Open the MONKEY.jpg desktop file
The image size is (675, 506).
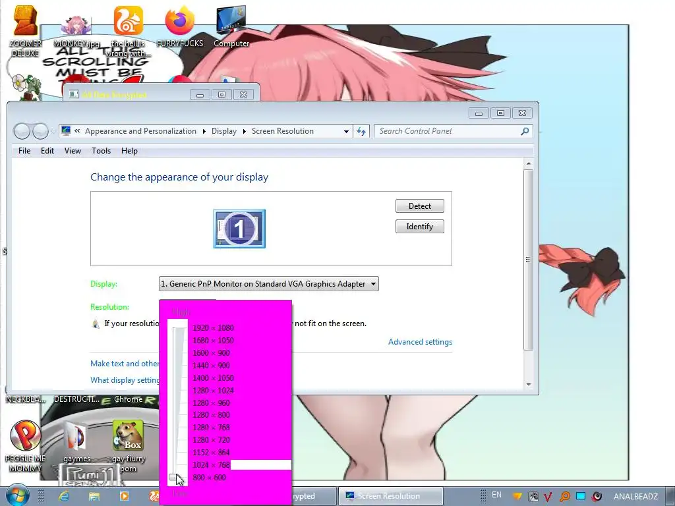pos(76,31)
